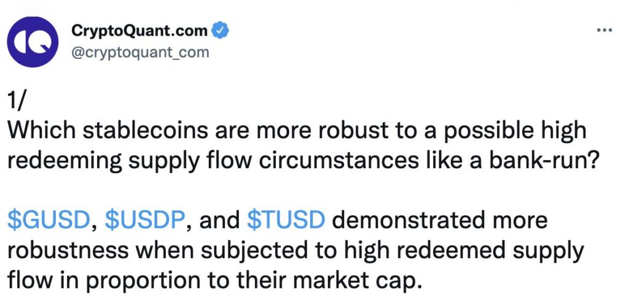The width and height of the screenshot is (629, 300).
Task: Select the $USDP cashtag link
Action: 145,221
